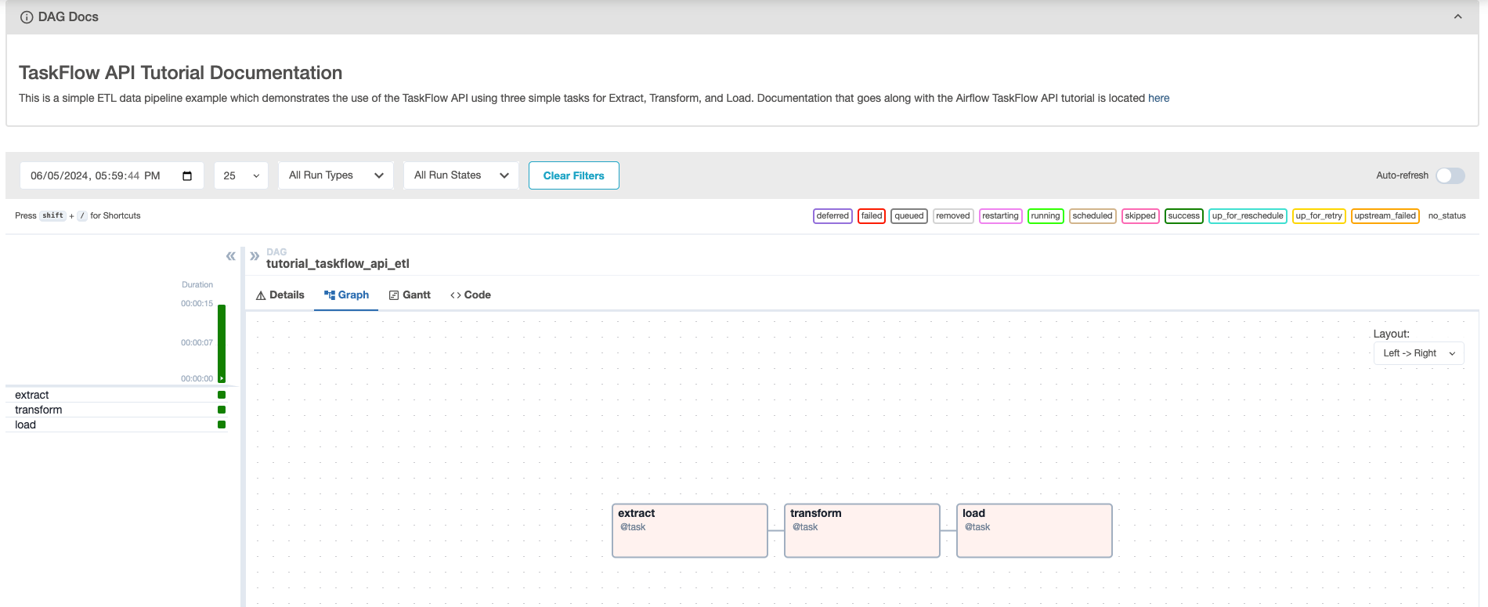
Task: Click the shift key shortcut hint
Action: [52, 216]
